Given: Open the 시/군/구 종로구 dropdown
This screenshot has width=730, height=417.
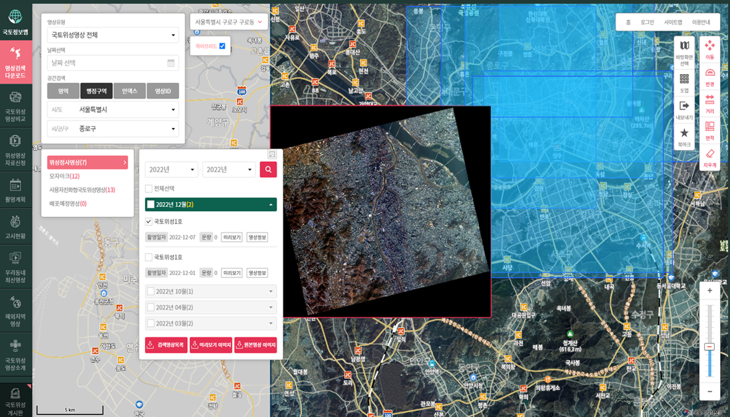Looking at the screenshot, I should click(113, 128).
